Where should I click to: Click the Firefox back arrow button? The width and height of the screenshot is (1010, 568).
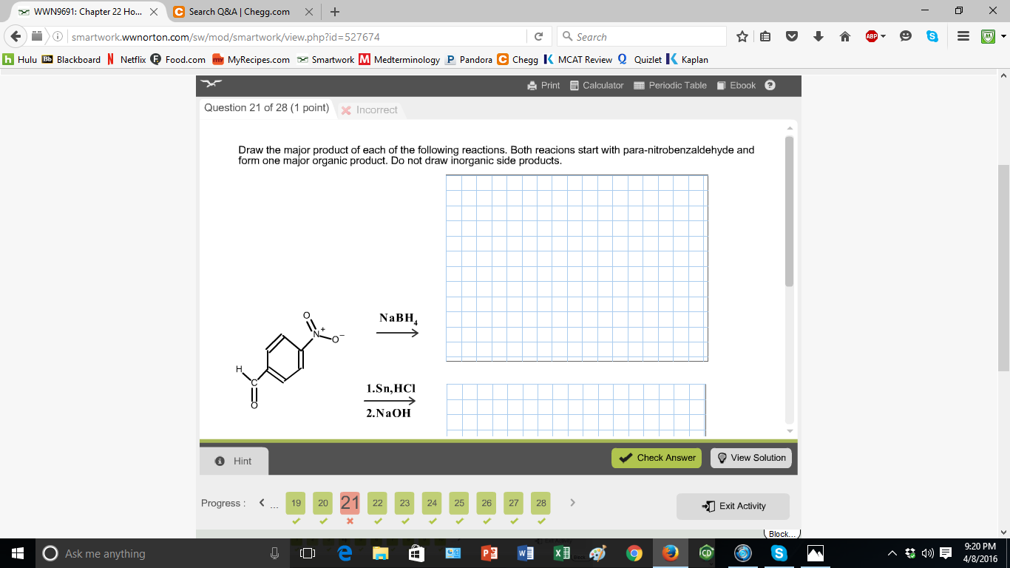[x=16, y=36]
